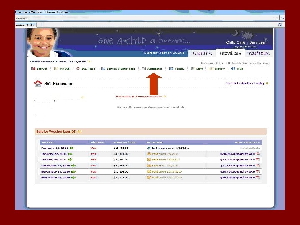Image resolution: width=300 pixels, height=225 pixels.
Task: Open the $19,749.00 paid by ACH remittance
Action: pyautogui.click(x=237, y=177)
